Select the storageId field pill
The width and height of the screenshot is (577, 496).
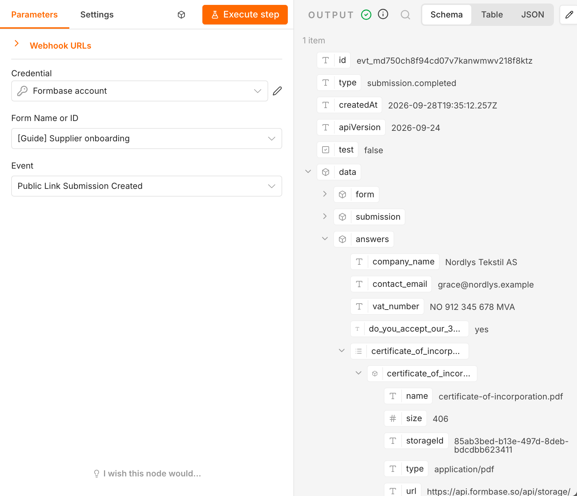tap(416, 441)
